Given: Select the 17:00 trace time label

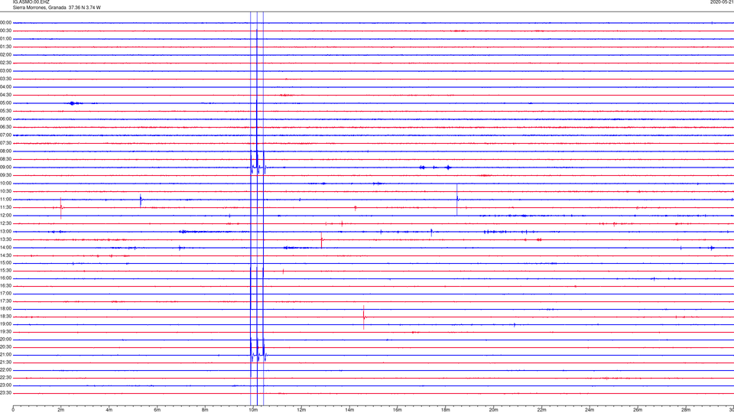Looking at the screenshot, I should (x=5, y=294).
